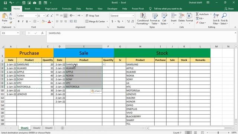Switch to Sheet2 tab
This screenshot has width=238, height=134.
pyautogui.click(x=36, y=128)
